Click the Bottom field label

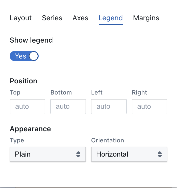(61, 92)
